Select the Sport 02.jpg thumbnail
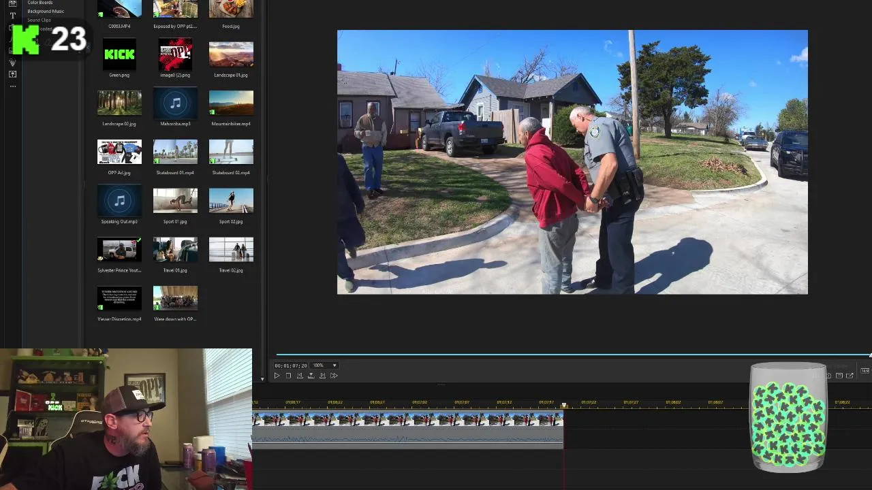 tap(231, 201)
